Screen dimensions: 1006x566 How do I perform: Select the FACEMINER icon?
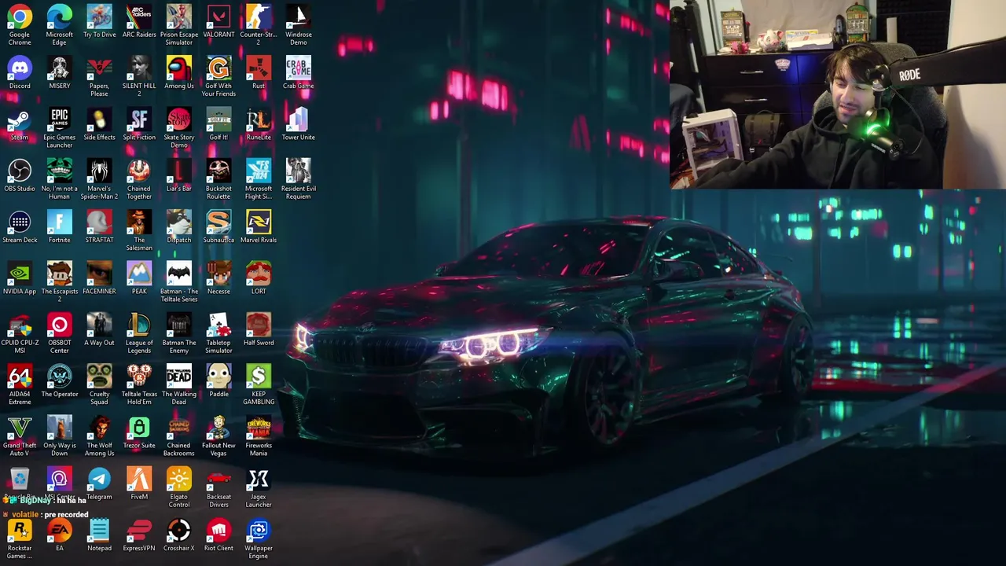coord(99,274)
